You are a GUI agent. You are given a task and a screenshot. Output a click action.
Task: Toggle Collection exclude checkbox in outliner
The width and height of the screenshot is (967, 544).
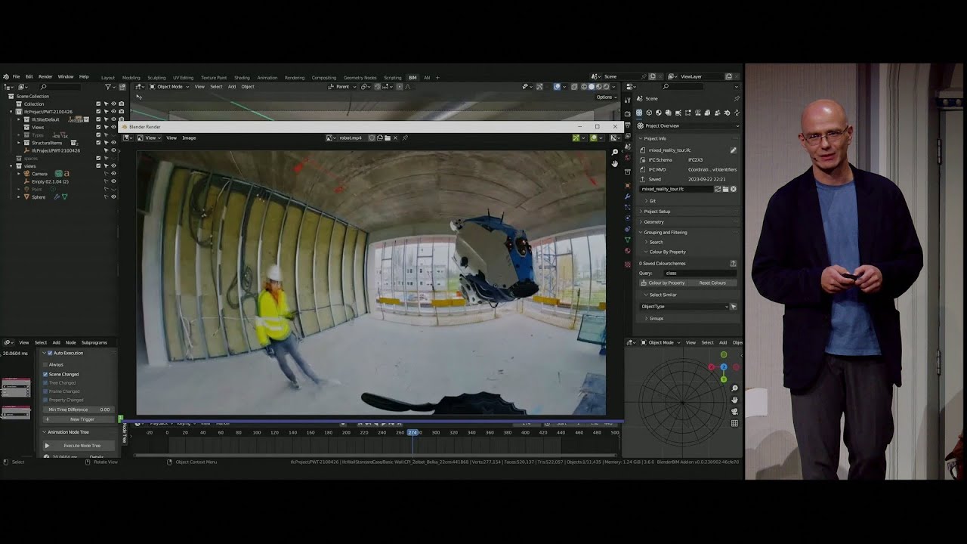pyautogui.click(x=98, y=104)
